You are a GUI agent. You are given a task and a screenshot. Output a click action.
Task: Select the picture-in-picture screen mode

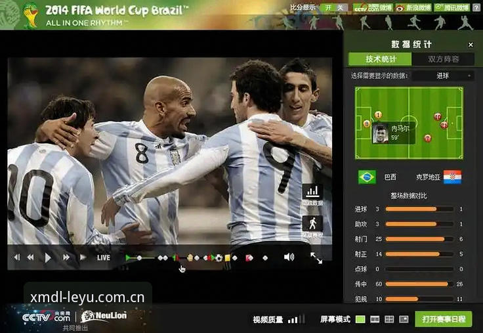pyautogui.click(x=404, y=319)
